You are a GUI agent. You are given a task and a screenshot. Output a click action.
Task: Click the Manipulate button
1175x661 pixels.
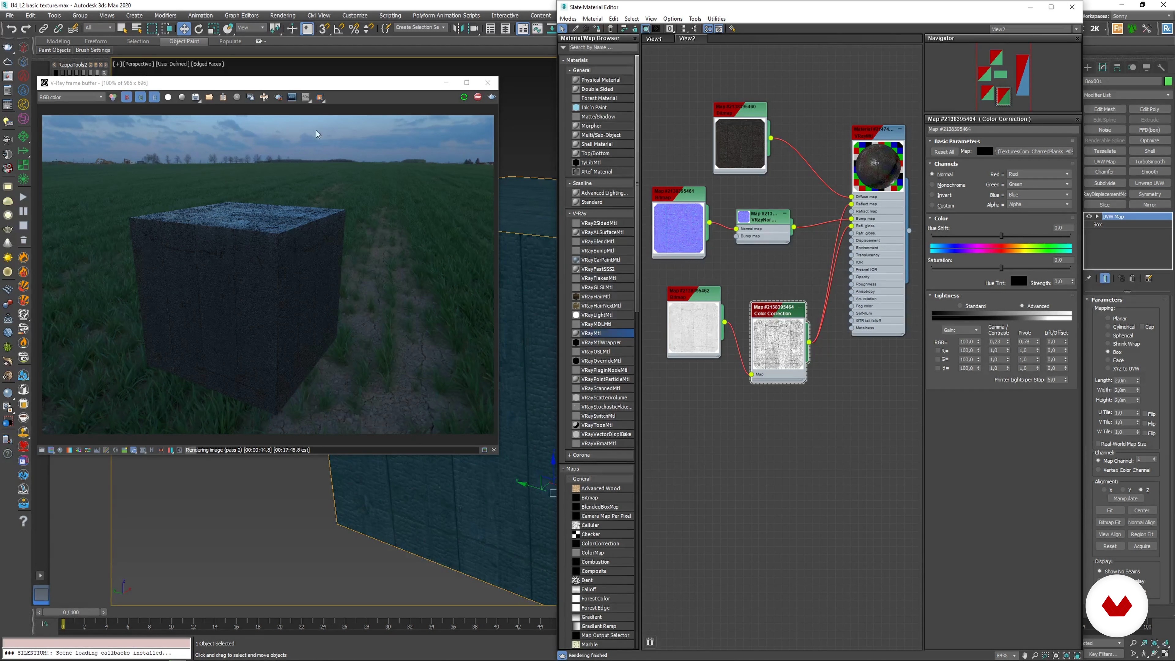coord(1125,499)
